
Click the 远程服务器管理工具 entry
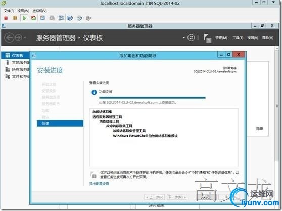(107, 117)
